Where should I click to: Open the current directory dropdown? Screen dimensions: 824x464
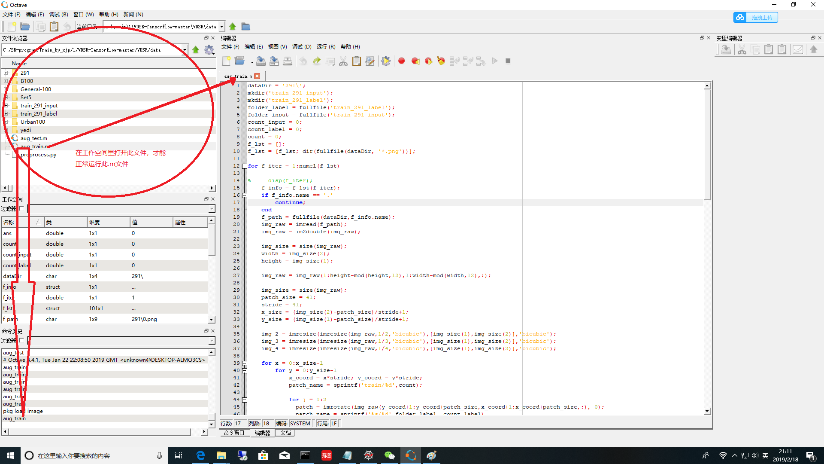click(x=221, y=27)
